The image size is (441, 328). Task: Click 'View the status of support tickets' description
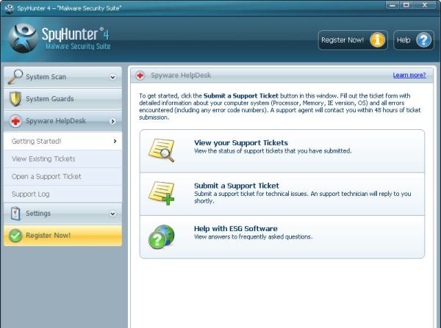[273, 151]
